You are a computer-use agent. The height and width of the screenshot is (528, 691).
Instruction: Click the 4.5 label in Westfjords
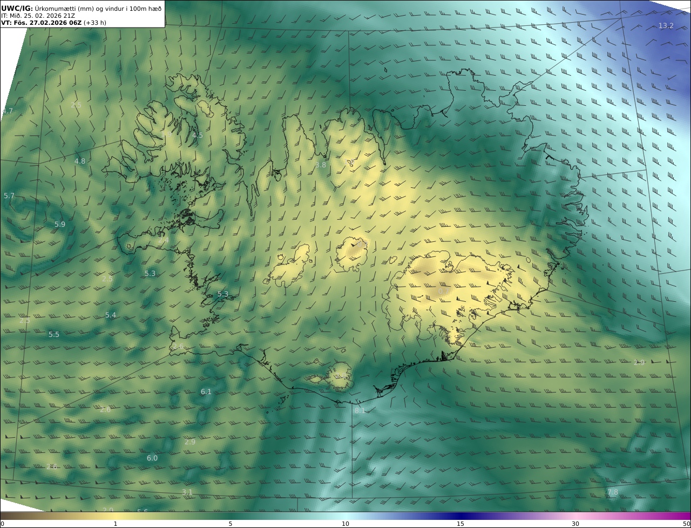click(198, 136)
